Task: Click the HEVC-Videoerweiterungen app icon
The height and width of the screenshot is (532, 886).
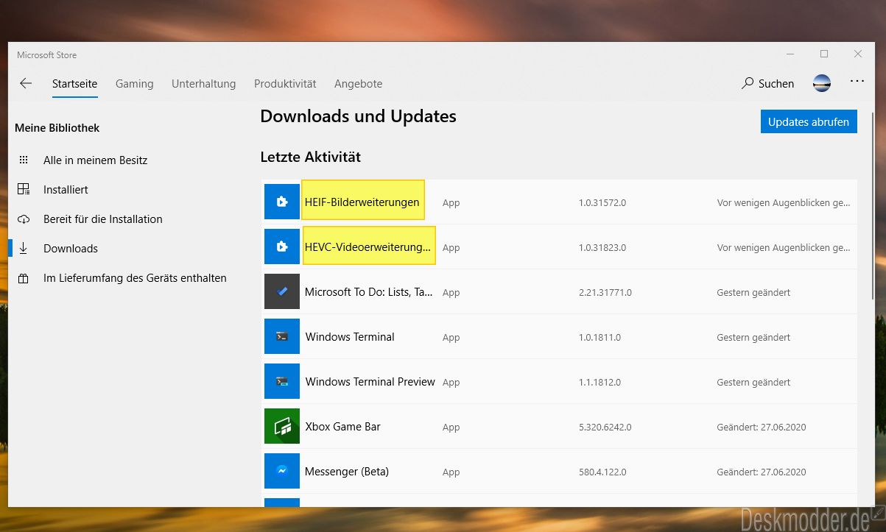Action: pos(282,247)
